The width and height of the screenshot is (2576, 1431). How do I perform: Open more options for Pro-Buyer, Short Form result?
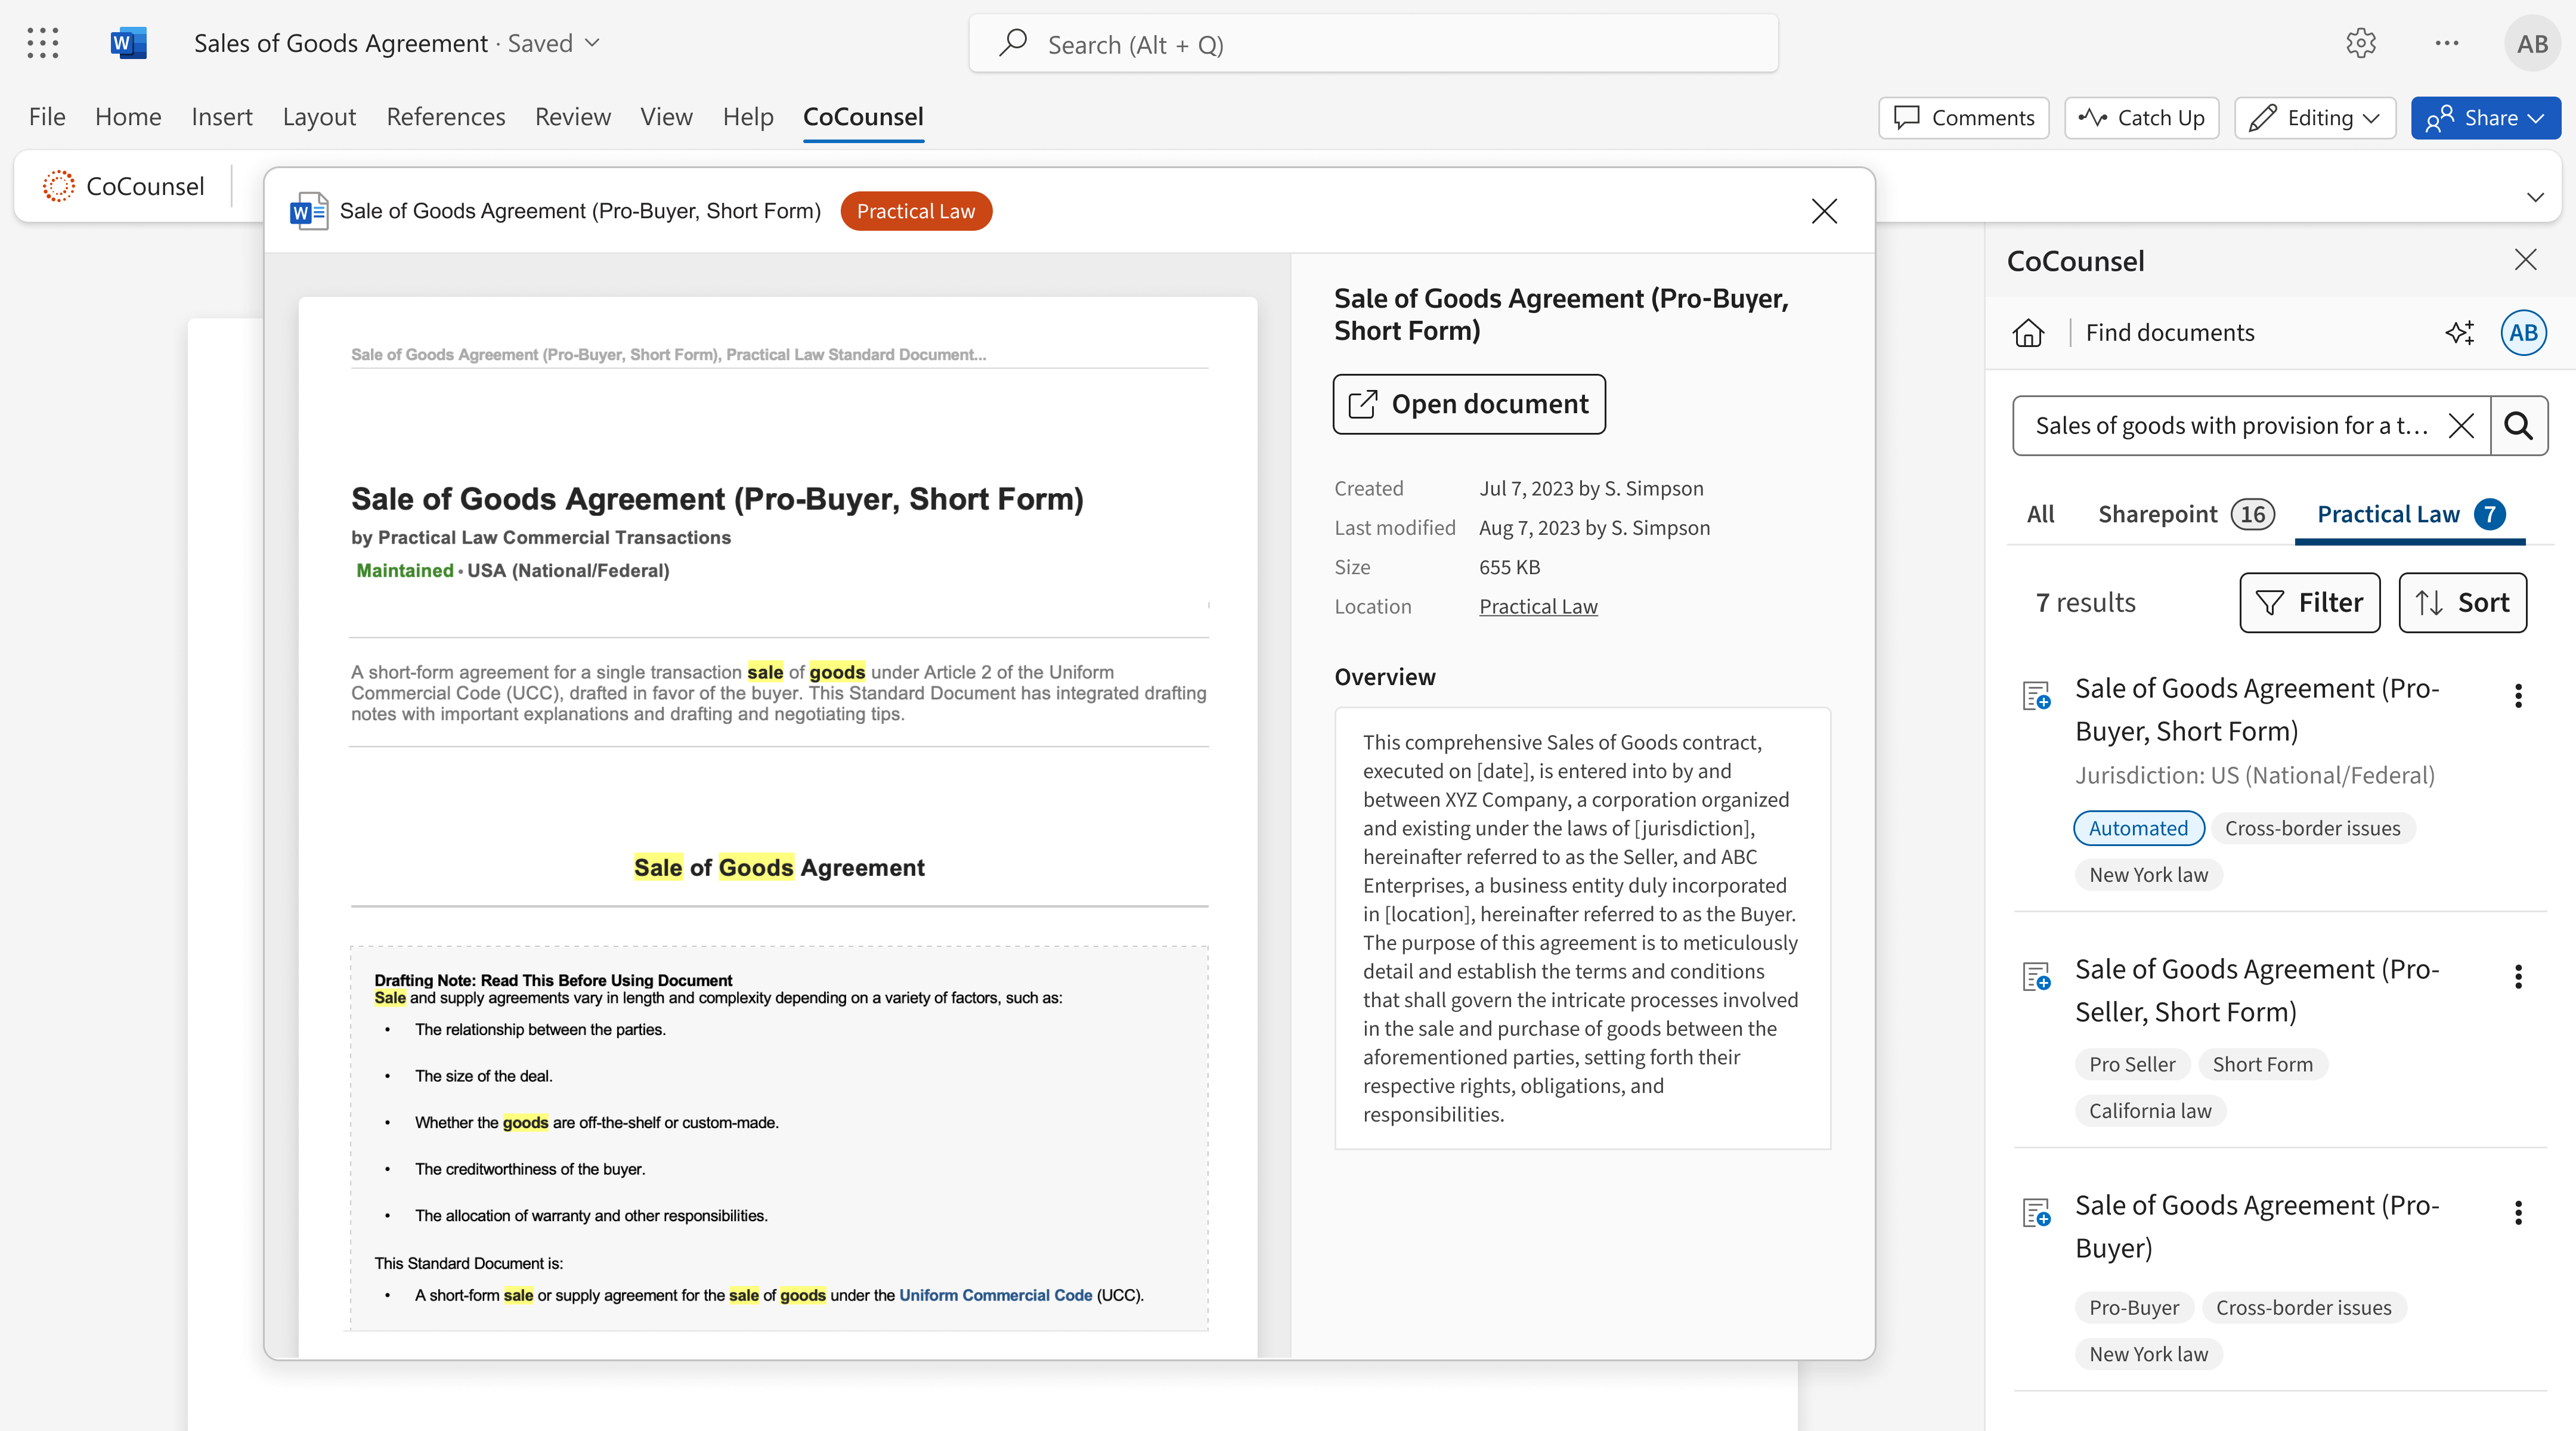click(2518, 696)
